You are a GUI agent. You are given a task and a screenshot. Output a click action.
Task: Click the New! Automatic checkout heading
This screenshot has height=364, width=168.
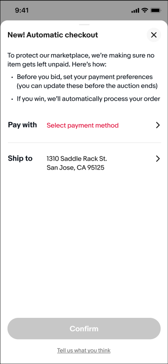[x=53, y=35]
